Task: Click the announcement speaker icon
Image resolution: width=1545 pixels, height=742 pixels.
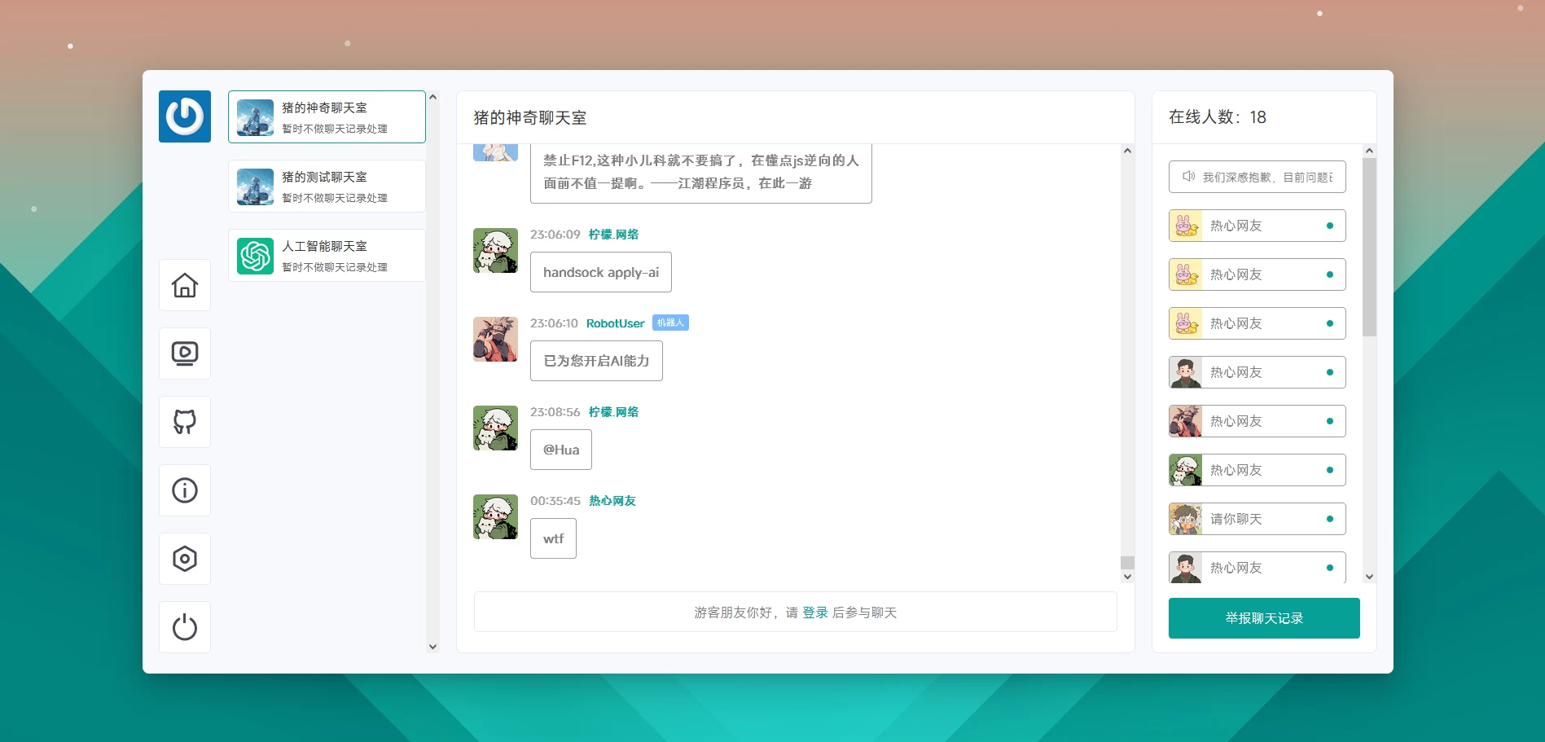Action: coord(1187,176)
